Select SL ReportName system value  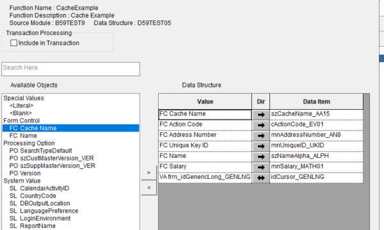pos(33,226)
